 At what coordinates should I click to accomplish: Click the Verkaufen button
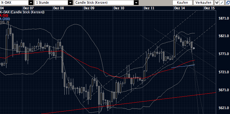[x=203, y=2]
